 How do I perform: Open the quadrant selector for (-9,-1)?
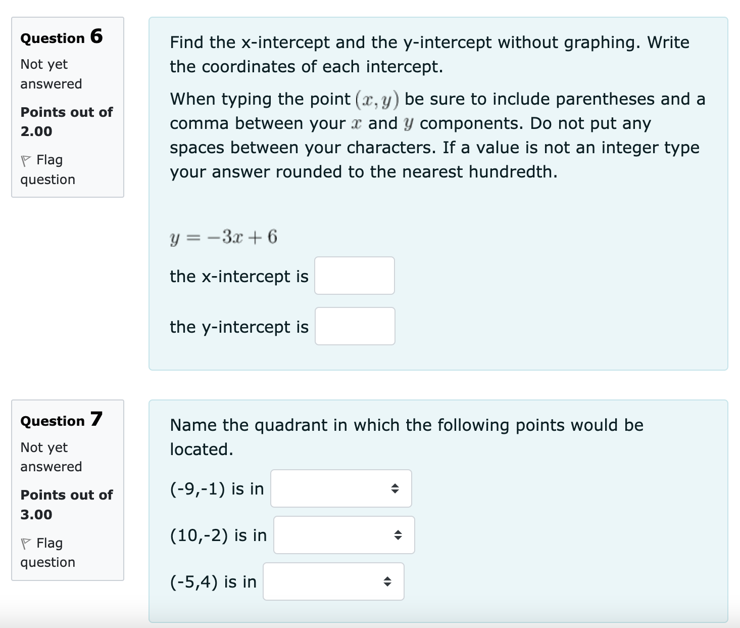(341, 488)
